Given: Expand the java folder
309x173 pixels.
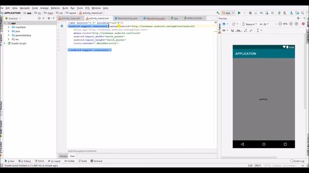Looking at the screenshot, I should [x=9, y=31].
